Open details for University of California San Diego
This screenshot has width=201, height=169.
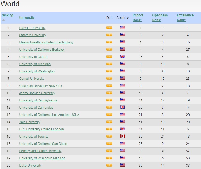(x=109, y=144)
